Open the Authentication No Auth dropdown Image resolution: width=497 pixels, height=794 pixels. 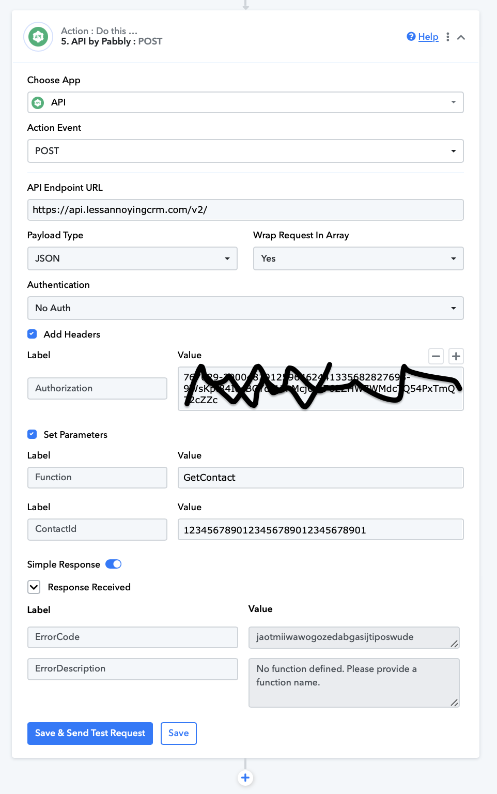(245, 308)
